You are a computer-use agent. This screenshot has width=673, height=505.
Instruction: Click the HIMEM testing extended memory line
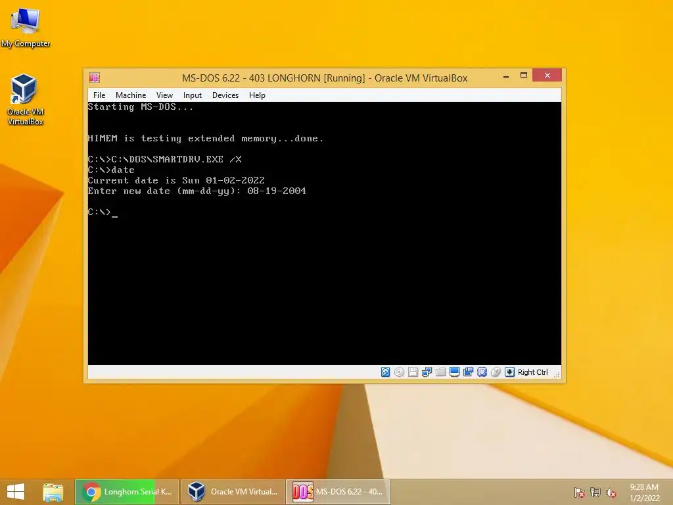(x=206, y=138)
